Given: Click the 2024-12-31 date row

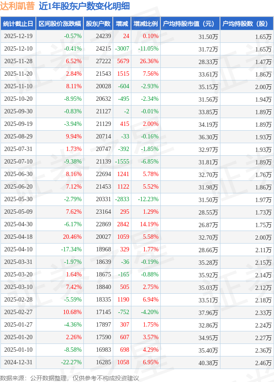Looking at the screenshot, I should (18, 363).
